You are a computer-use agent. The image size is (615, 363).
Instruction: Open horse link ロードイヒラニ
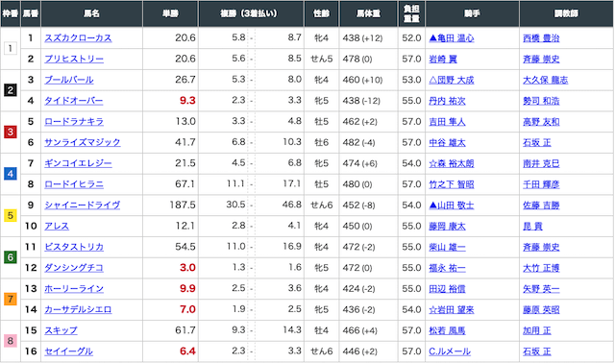(x=74, y=184)
